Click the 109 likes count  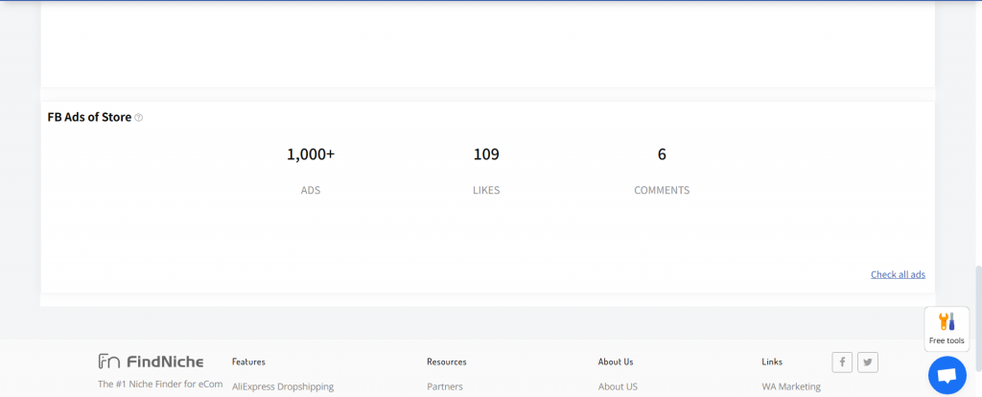486,154
